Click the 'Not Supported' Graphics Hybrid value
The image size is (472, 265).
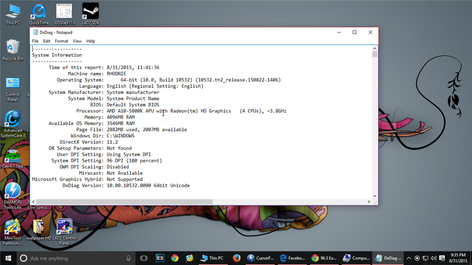pyautogui.click(x=124, y=179)
